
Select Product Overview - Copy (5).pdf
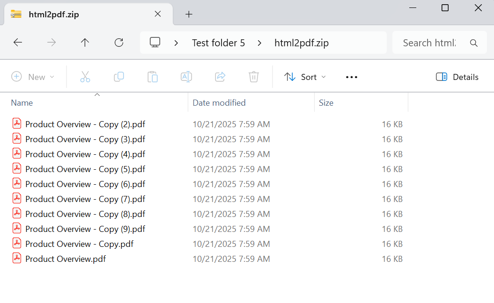[85, 169]
